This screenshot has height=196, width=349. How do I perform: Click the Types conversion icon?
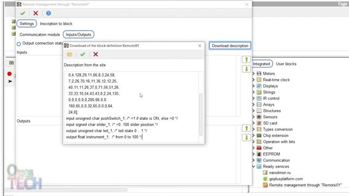point(259,130)
